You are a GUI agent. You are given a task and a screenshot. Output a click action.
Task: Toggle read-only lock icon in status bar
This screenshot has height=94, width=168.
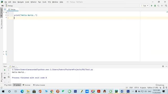[x=160, y=88]
